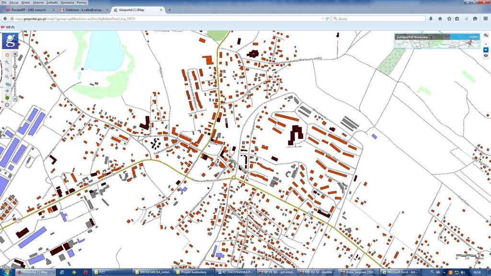The image size is (491, 276).
Task: Click the Tadeusza Kościuszki roundabout on map
Action: point(234,177)
